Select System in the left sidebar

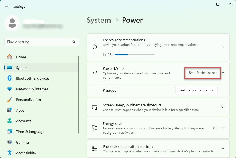click(21, 68)
